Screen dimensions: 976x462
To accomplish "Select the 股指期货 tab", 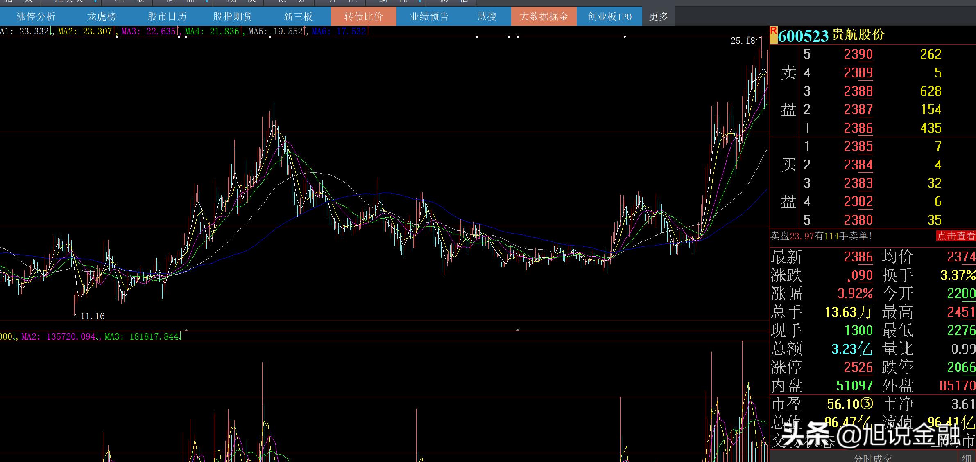I will point(233,16).
